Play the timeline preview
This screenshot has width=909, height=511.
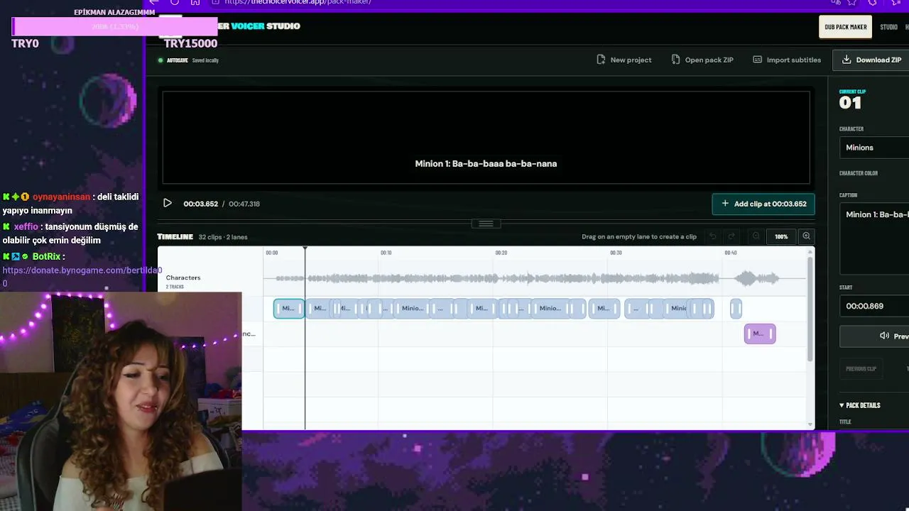click(x=168, y=203)
